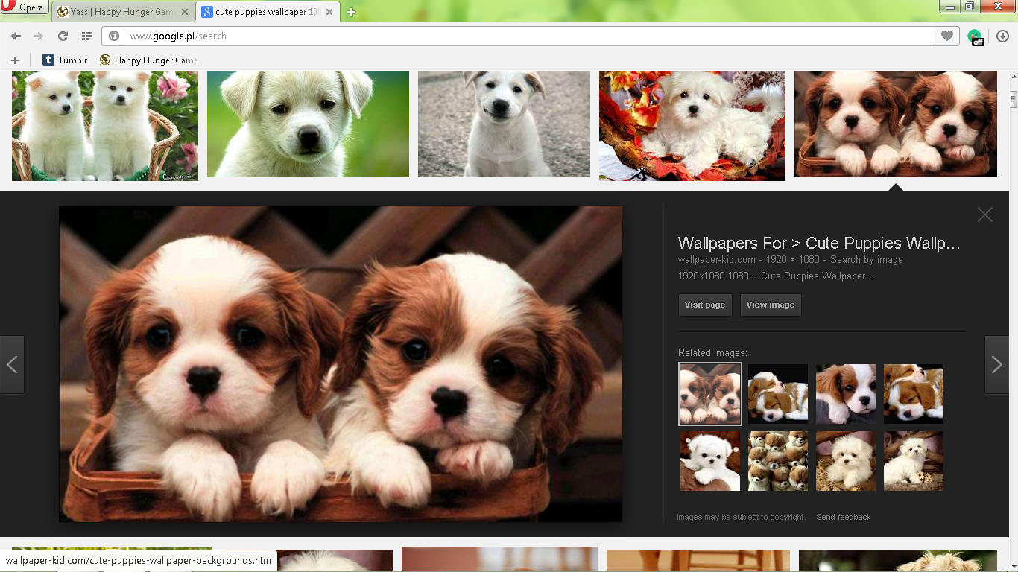Open a new tab with plus icon

pos(351,12)
